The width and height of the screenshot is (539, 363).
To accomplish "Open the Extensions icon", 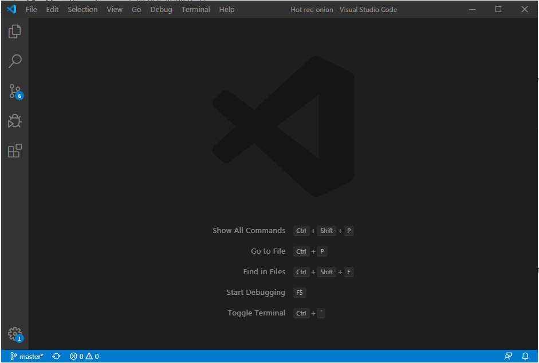I will (14, 151).
